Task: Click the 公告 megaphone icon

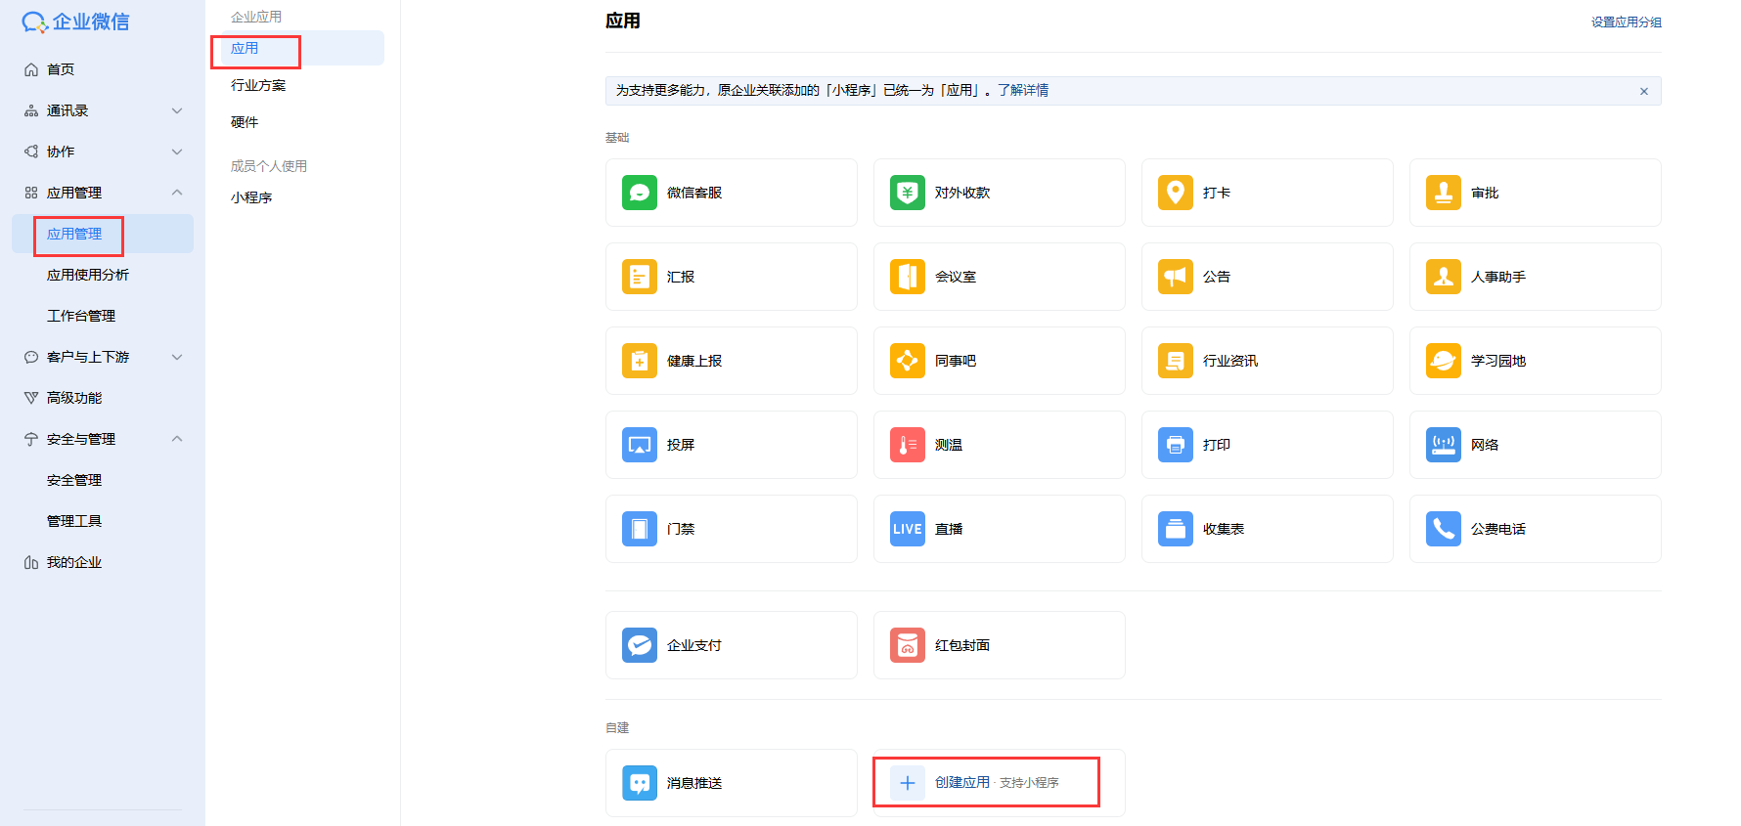Action: (1176, 277)
